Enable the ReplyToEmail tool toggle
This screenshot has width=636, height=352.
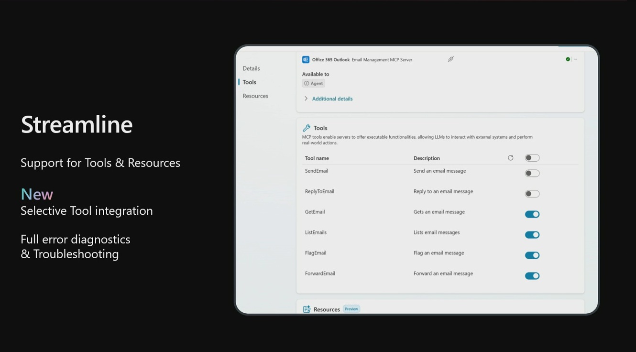click(532, 194)
